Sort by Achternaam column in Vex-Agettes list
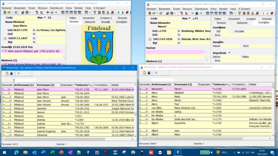 [x=24, y=85]
